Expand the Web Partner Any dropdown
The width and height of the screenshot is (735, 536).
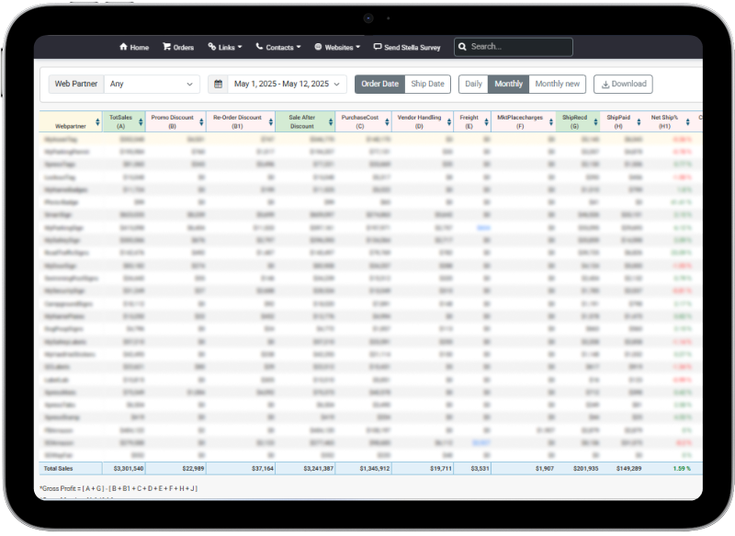152,84
